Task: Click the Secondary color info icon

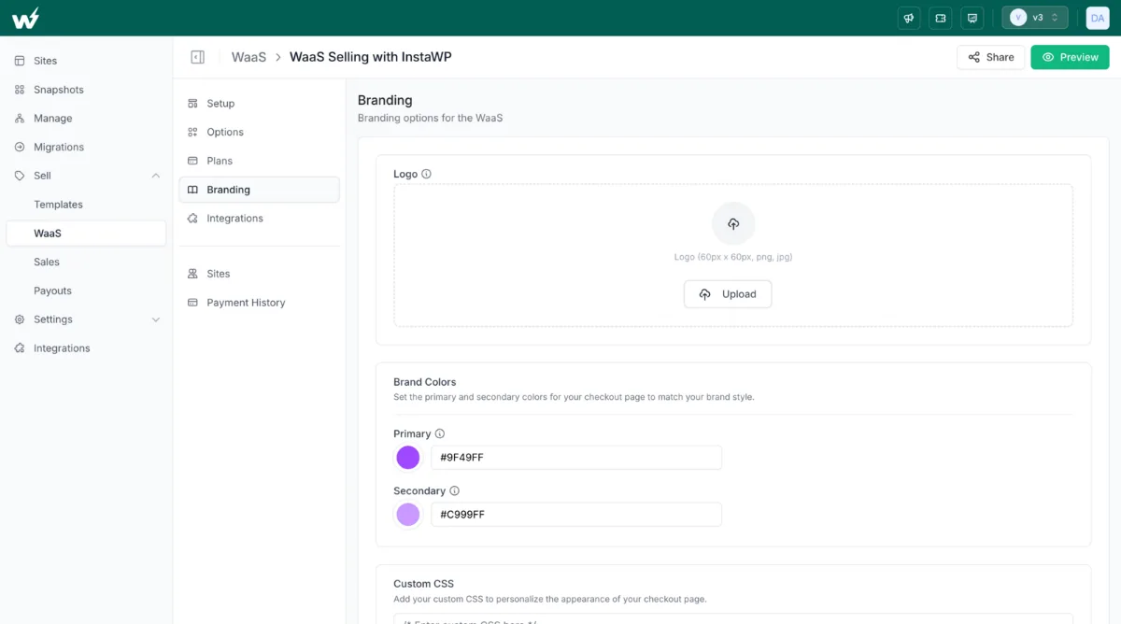Action: click(455, 490)
